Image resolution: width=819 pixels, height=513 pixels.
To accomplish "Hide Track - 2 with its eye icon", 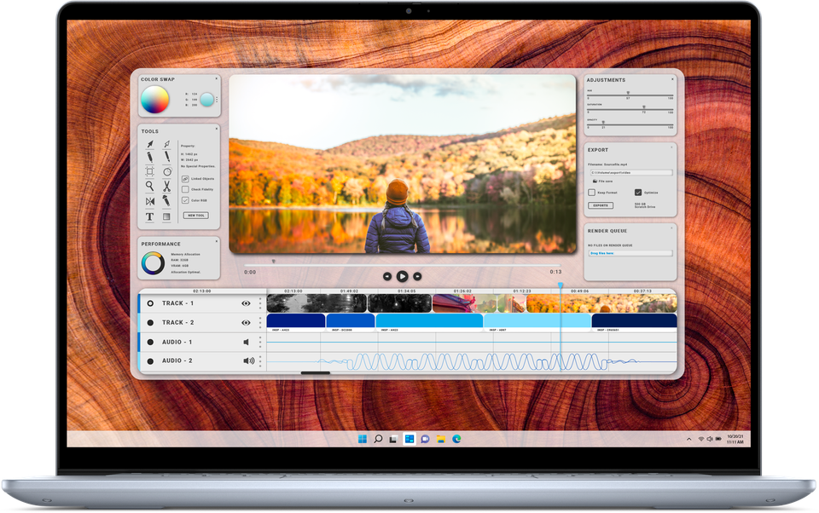I will point(246,322).
